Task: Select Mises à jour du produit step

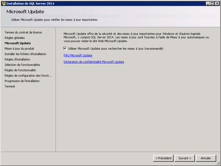Action: pyautogui.click(x=19, y=49)
